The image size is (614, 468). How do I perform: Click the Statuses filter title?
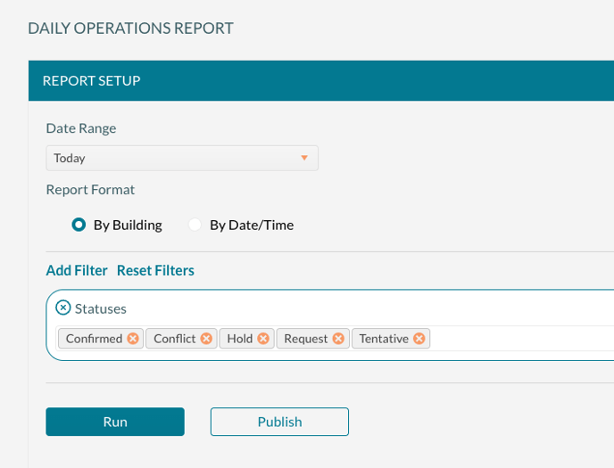[101, 308]
